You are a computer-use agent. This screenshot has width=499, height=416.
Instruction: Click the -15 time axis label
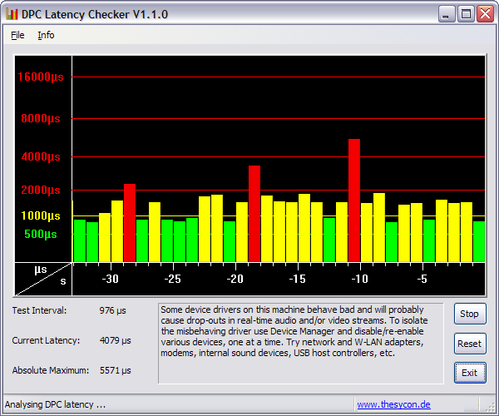[297, 280]
